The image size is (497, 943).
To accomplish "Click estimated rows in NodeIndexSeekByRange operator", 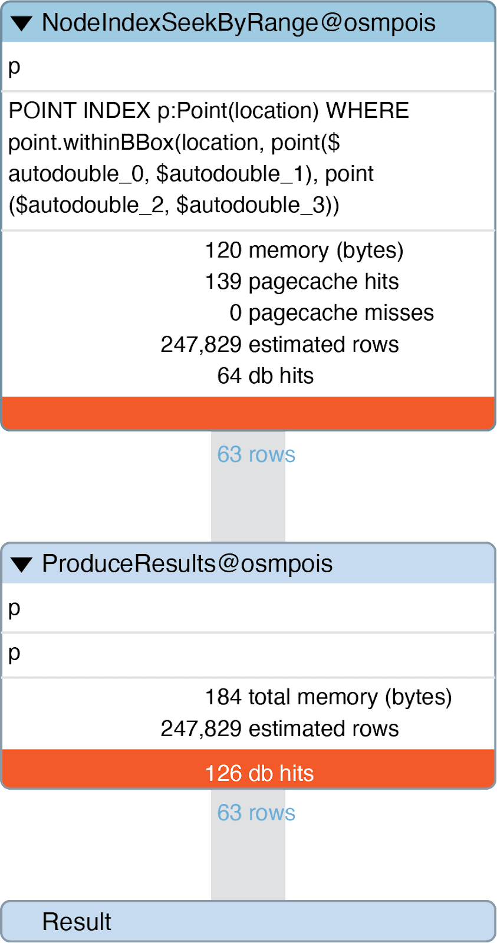I will pyautogui.click(x=279, y=345).
